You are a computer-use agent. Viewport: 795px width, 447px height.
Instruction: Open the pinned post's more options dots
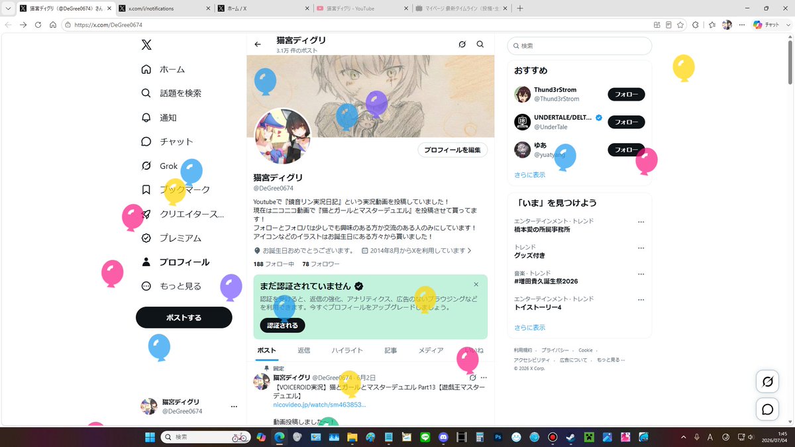484,377
